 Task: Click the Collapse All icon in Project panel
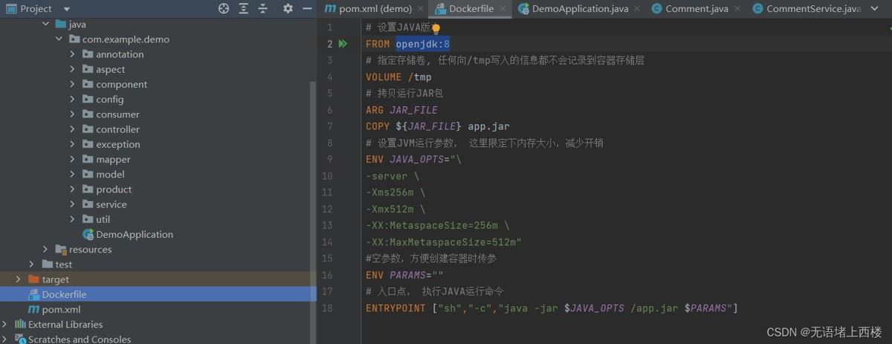click(262, 9)
